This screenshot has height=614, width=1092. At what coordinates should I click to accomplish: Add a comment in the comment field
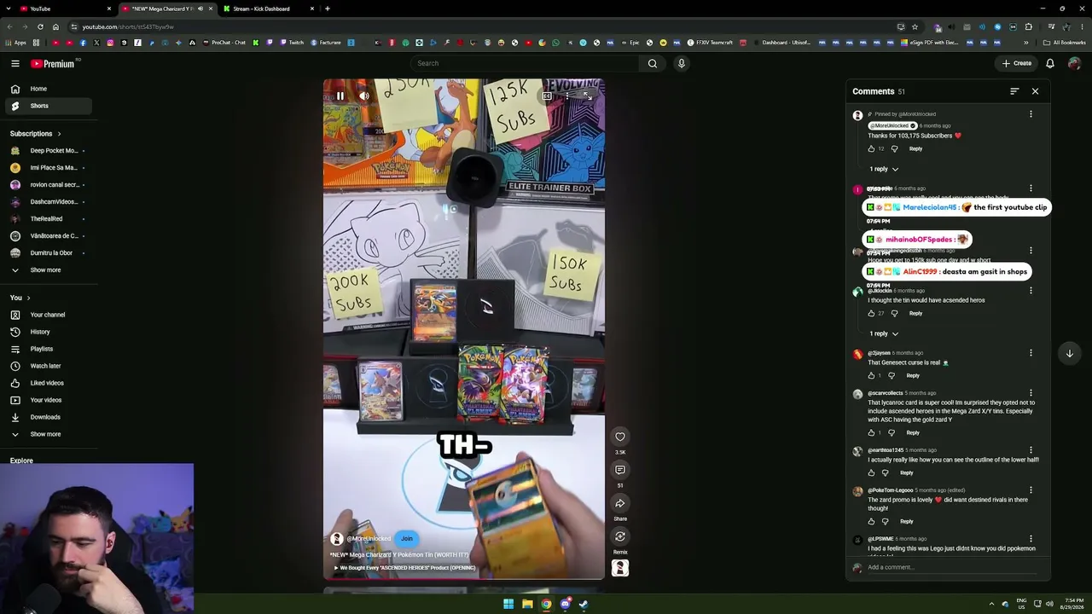pos(951,567)
